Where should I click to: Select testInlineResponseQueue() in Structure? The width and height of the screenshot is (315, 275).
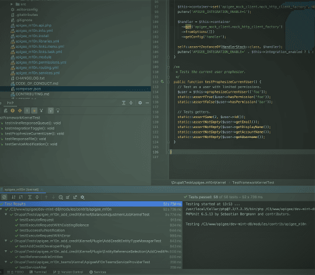pyautogui.click(x=33, y=123)
